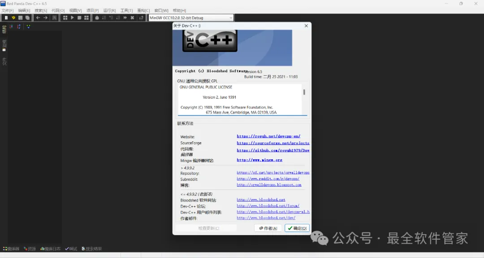
Task: Click the Forward arrow toolbar icon
Action: [45, 18]
